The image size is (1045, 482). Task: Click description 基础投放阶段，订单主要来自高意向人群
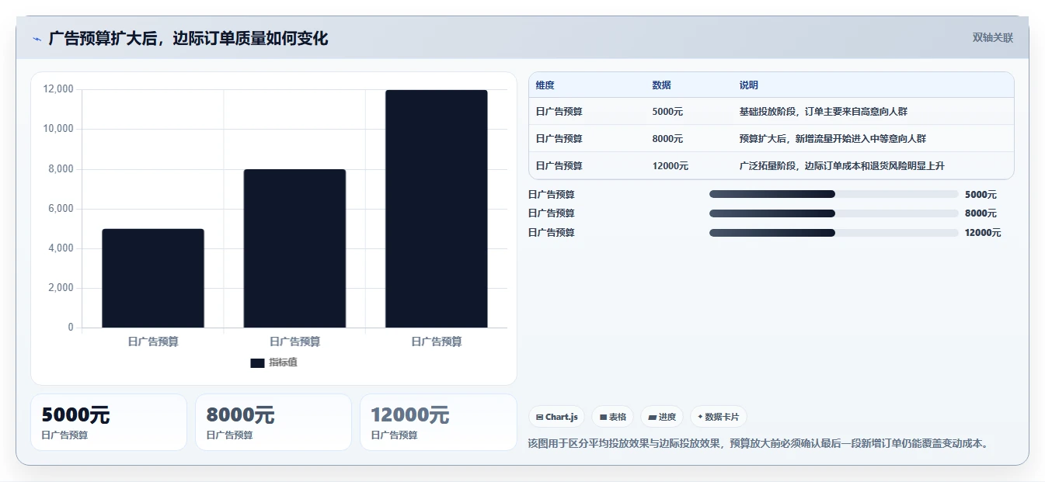(824, 112)
